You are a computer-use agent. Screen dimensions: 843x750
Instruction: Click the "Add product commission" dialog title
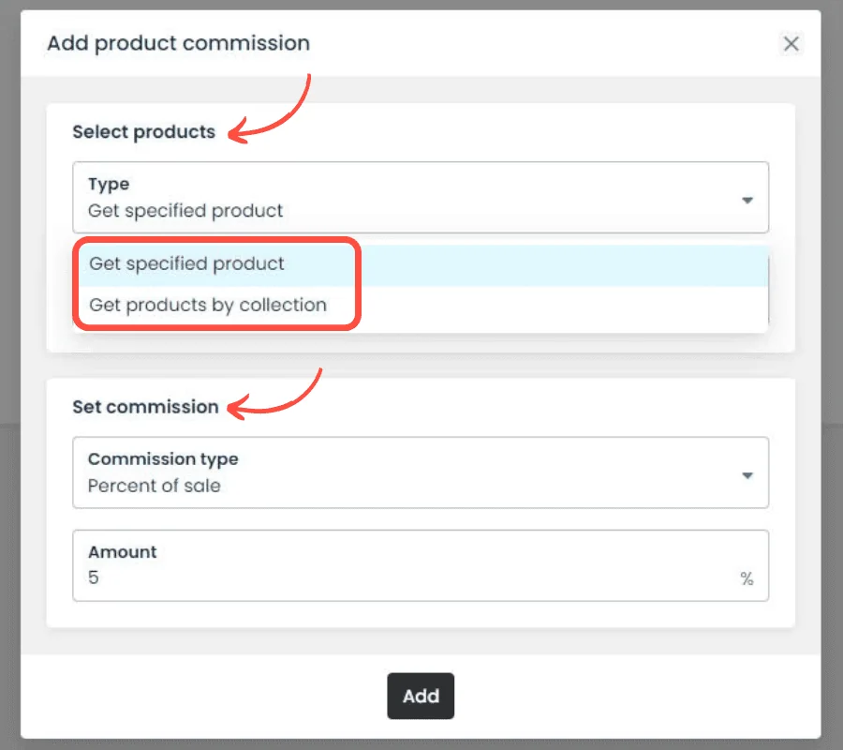[x=178, y=43]
